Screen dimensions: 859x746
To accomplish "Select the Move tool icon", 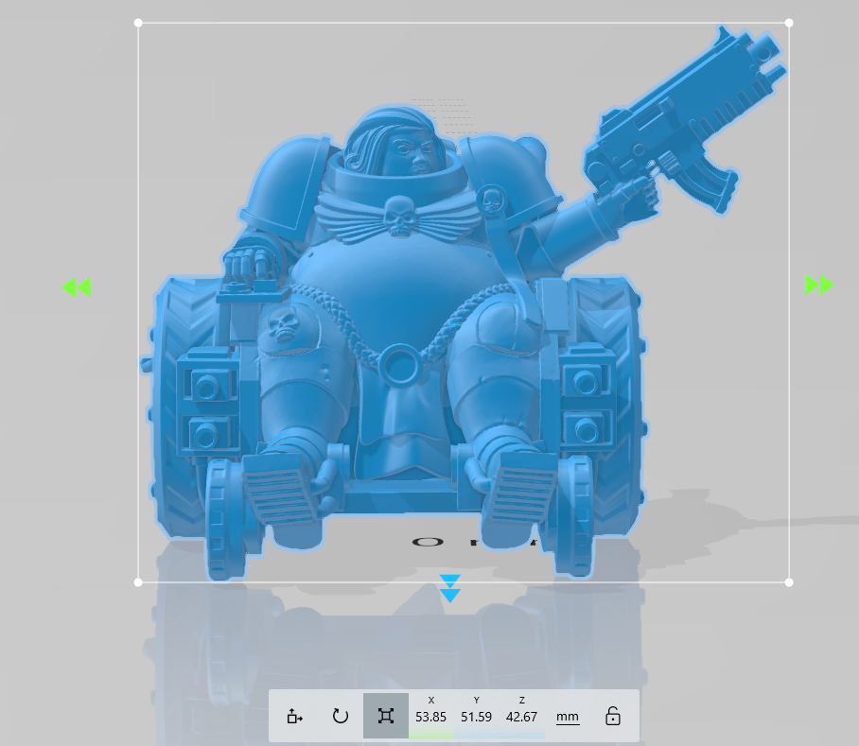I will coord(295,717).
